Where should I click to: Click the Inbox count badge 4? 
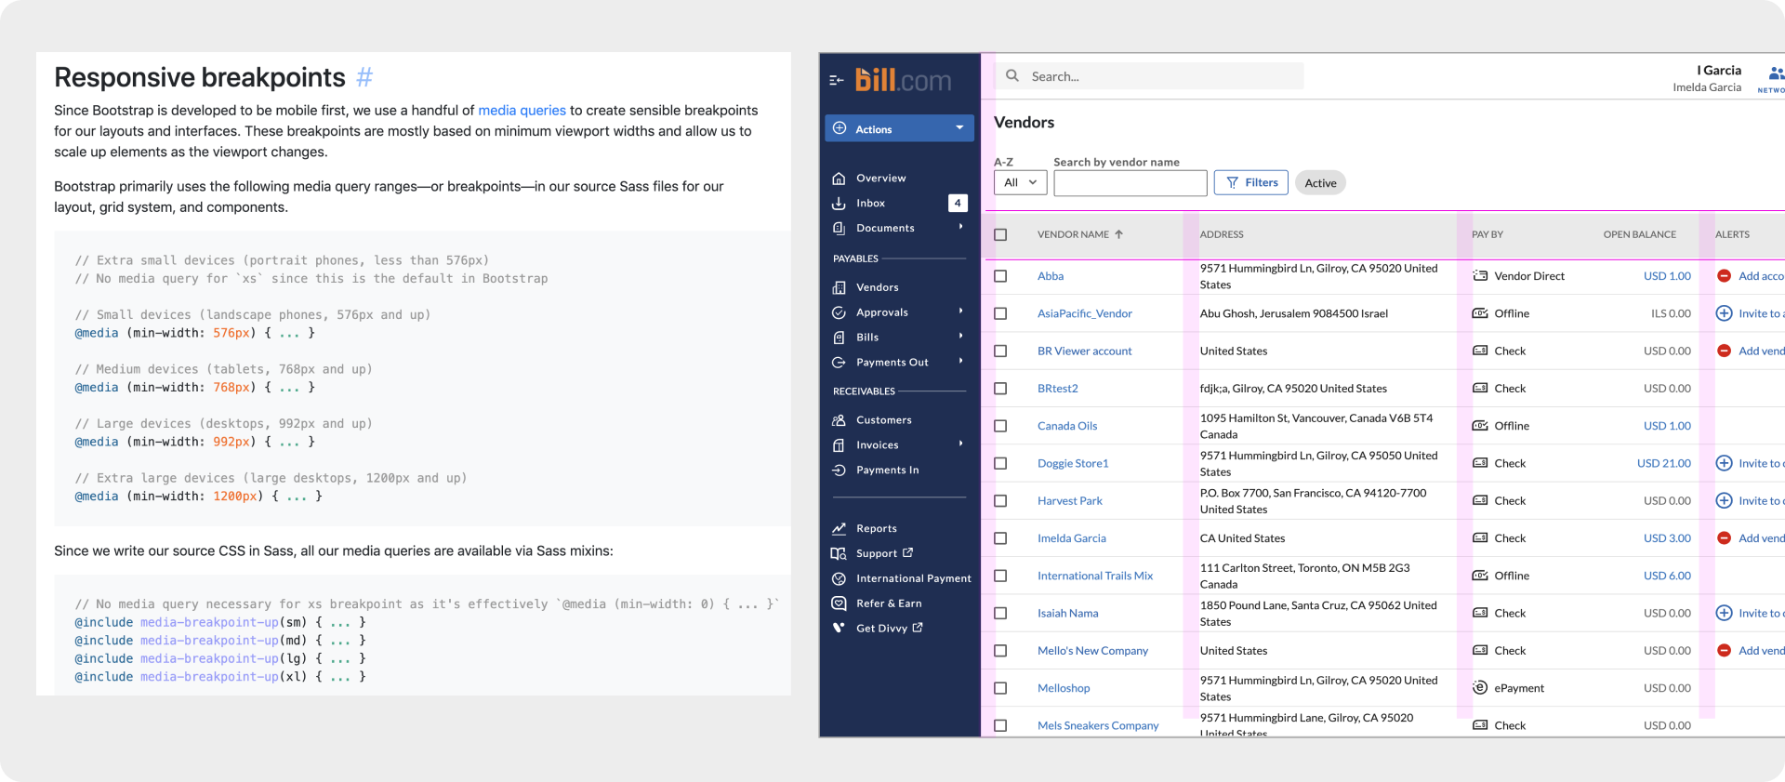point(958,203)
